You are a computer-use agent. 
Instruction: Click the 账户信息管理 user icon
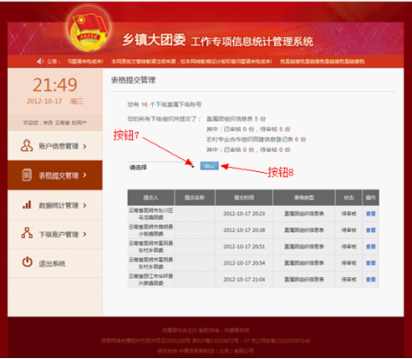point(27,145)
